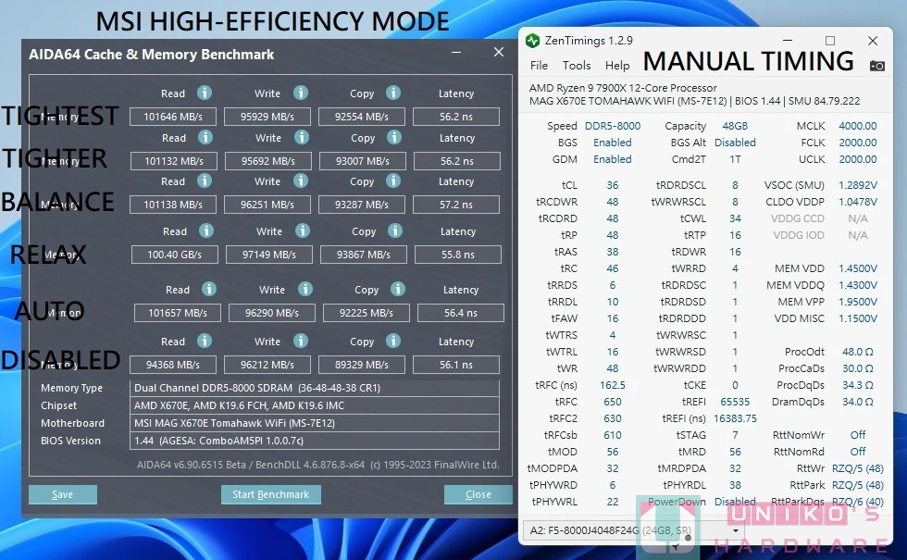Click RELAX read value 100.40 GB/s
The image size is (907, 560).
point(175,255)
